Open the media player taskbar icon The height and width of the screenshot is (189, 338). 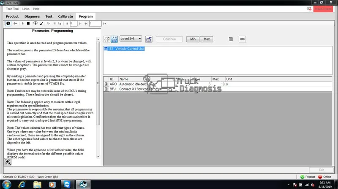point(52,184)
